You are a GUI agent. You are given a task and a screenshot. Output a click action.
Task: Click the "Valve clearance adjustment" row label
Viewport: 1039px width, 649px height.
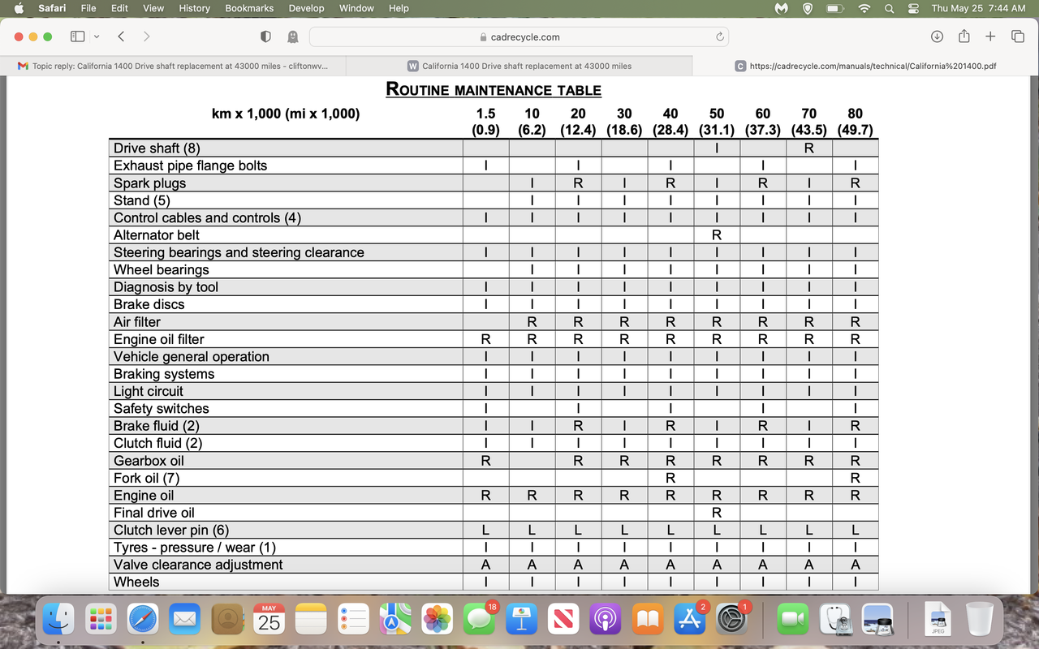point(198,565)
